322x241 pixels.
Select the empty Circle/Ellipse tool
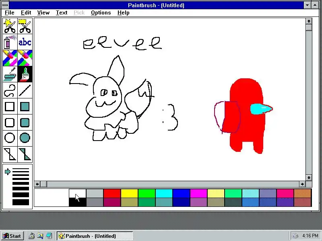pyautogui.click(x=10, y=138)
